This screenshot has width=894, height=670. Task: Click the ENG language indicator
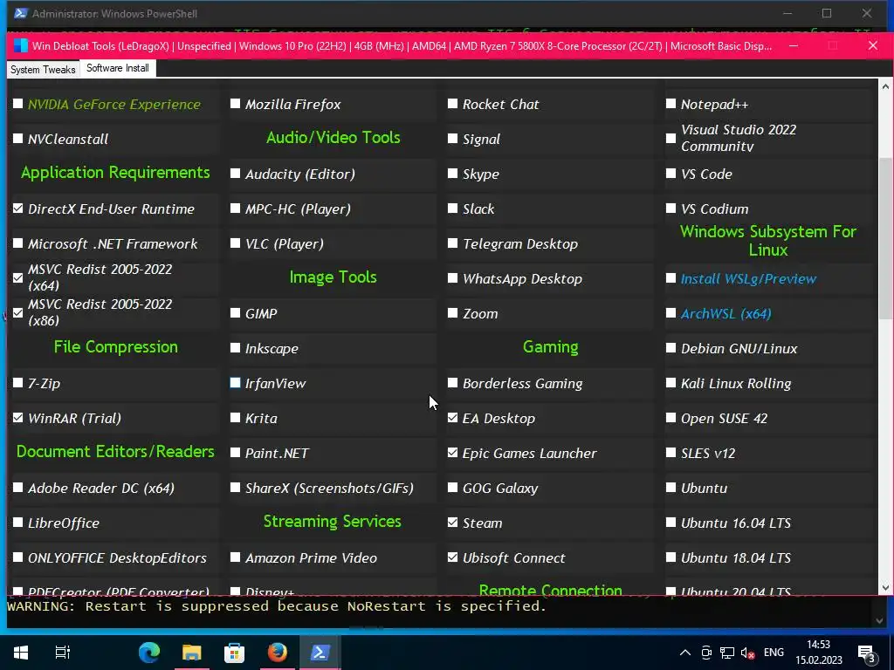click(774, 653)
